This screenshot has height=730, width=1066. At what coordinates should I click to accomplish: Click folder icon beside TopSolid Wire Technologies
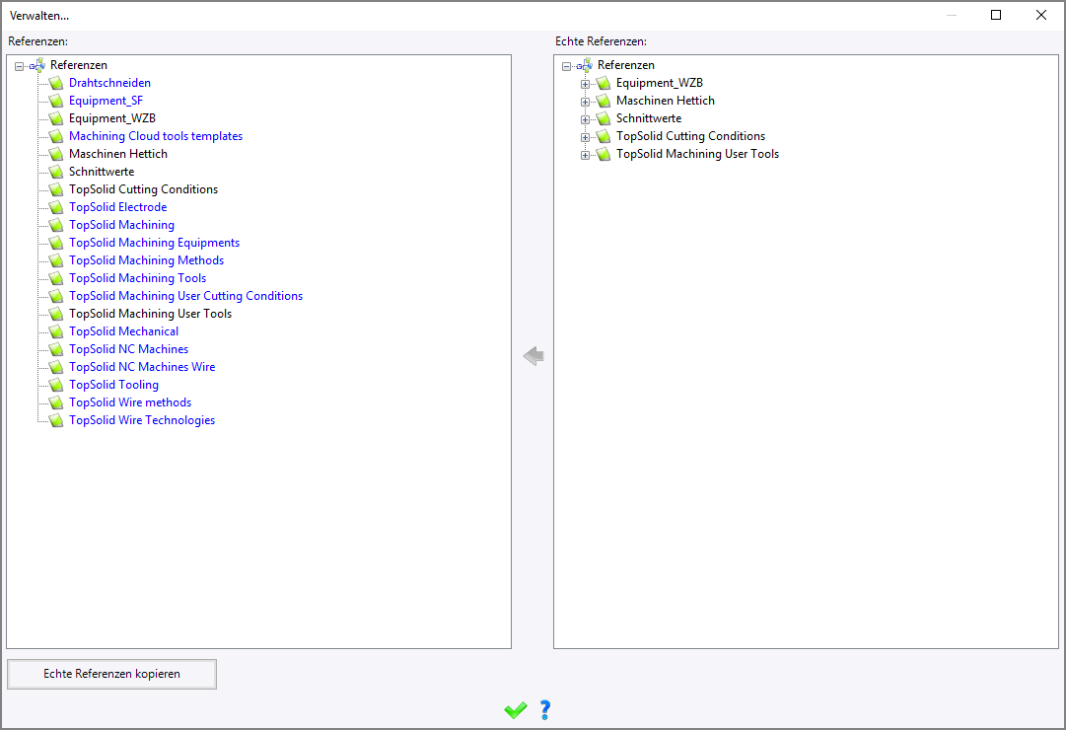click(x=56, y=420)
